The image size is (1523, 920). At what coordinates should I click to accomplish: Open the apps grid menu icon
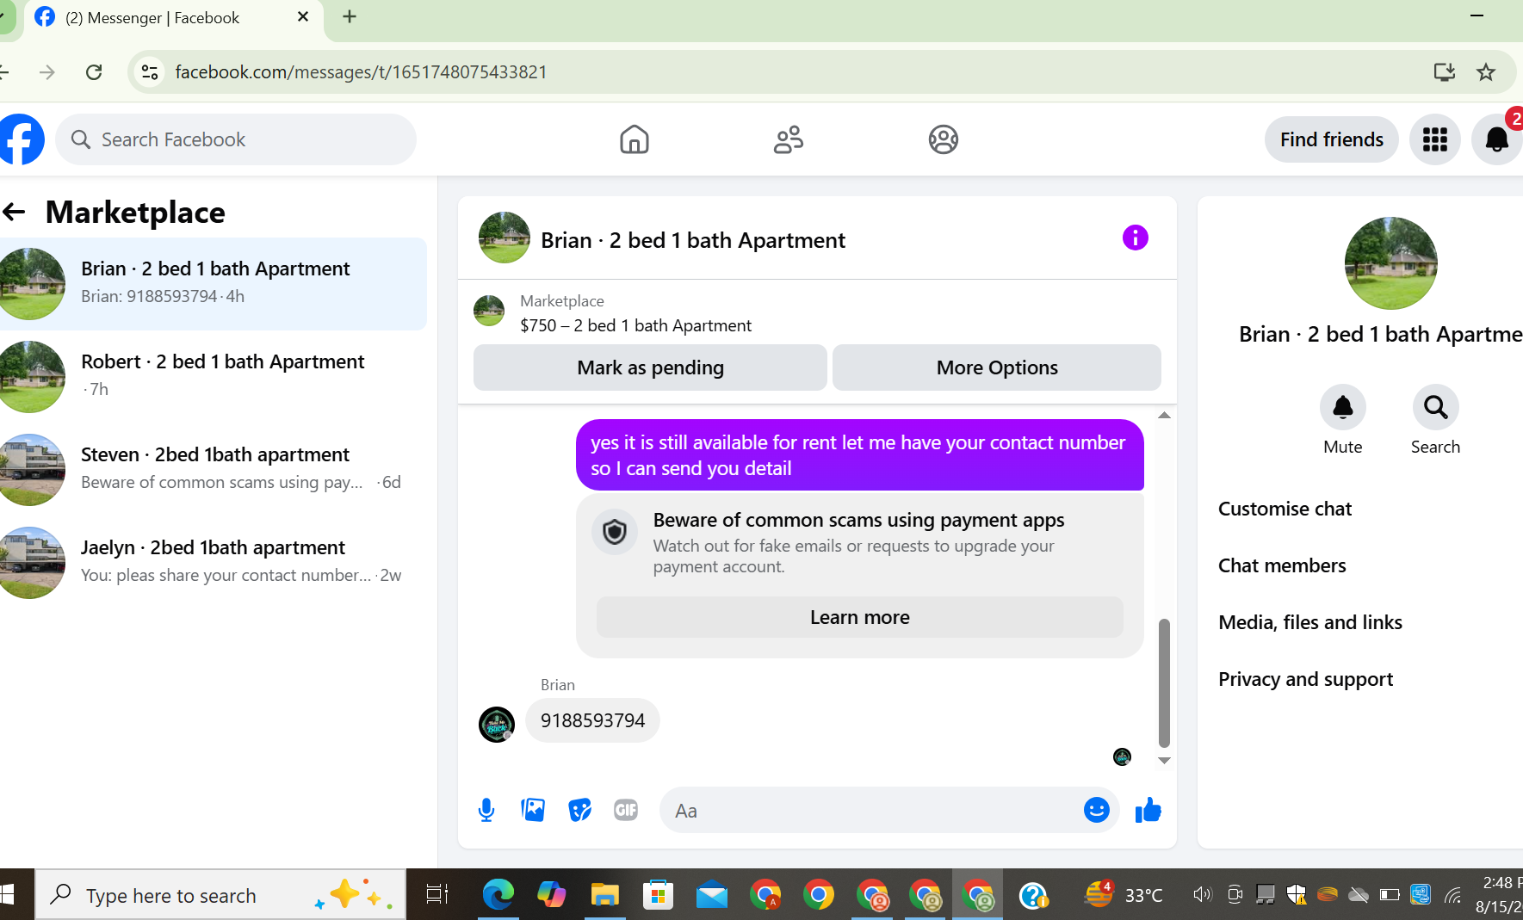tap(1435, 139)
